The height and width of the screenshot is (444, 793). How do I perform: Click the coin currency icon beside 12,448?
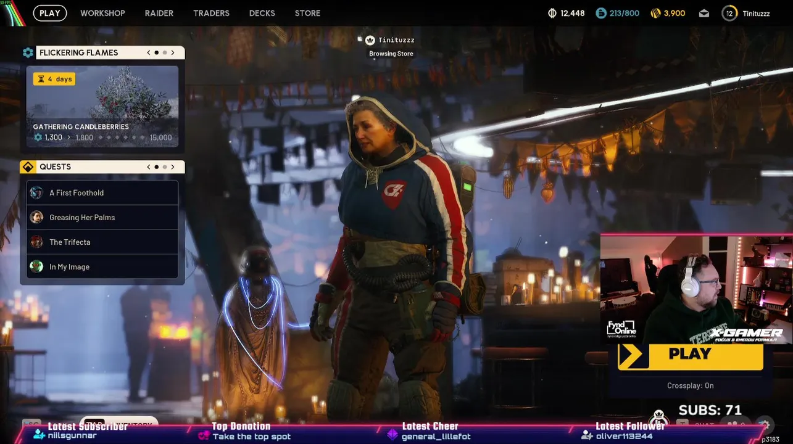pos(552,13)
